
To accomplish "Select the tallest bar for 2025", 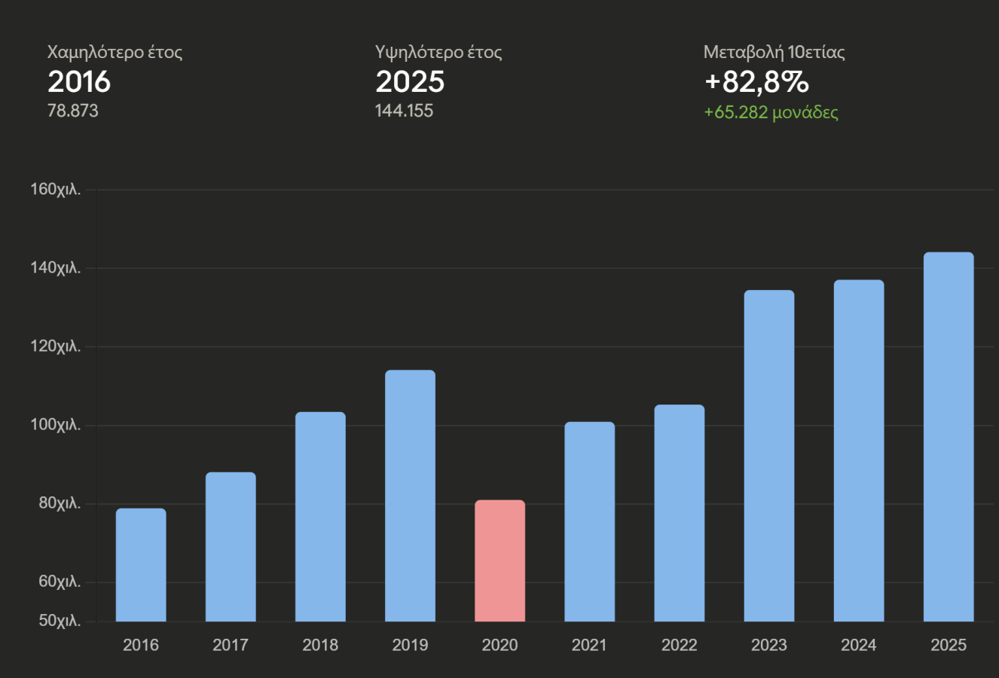I will click(x=948, y=437).
